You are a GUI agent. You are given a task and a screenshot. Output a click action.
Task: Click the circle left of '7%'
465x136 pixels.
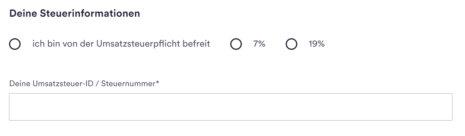tap(236, 44)
